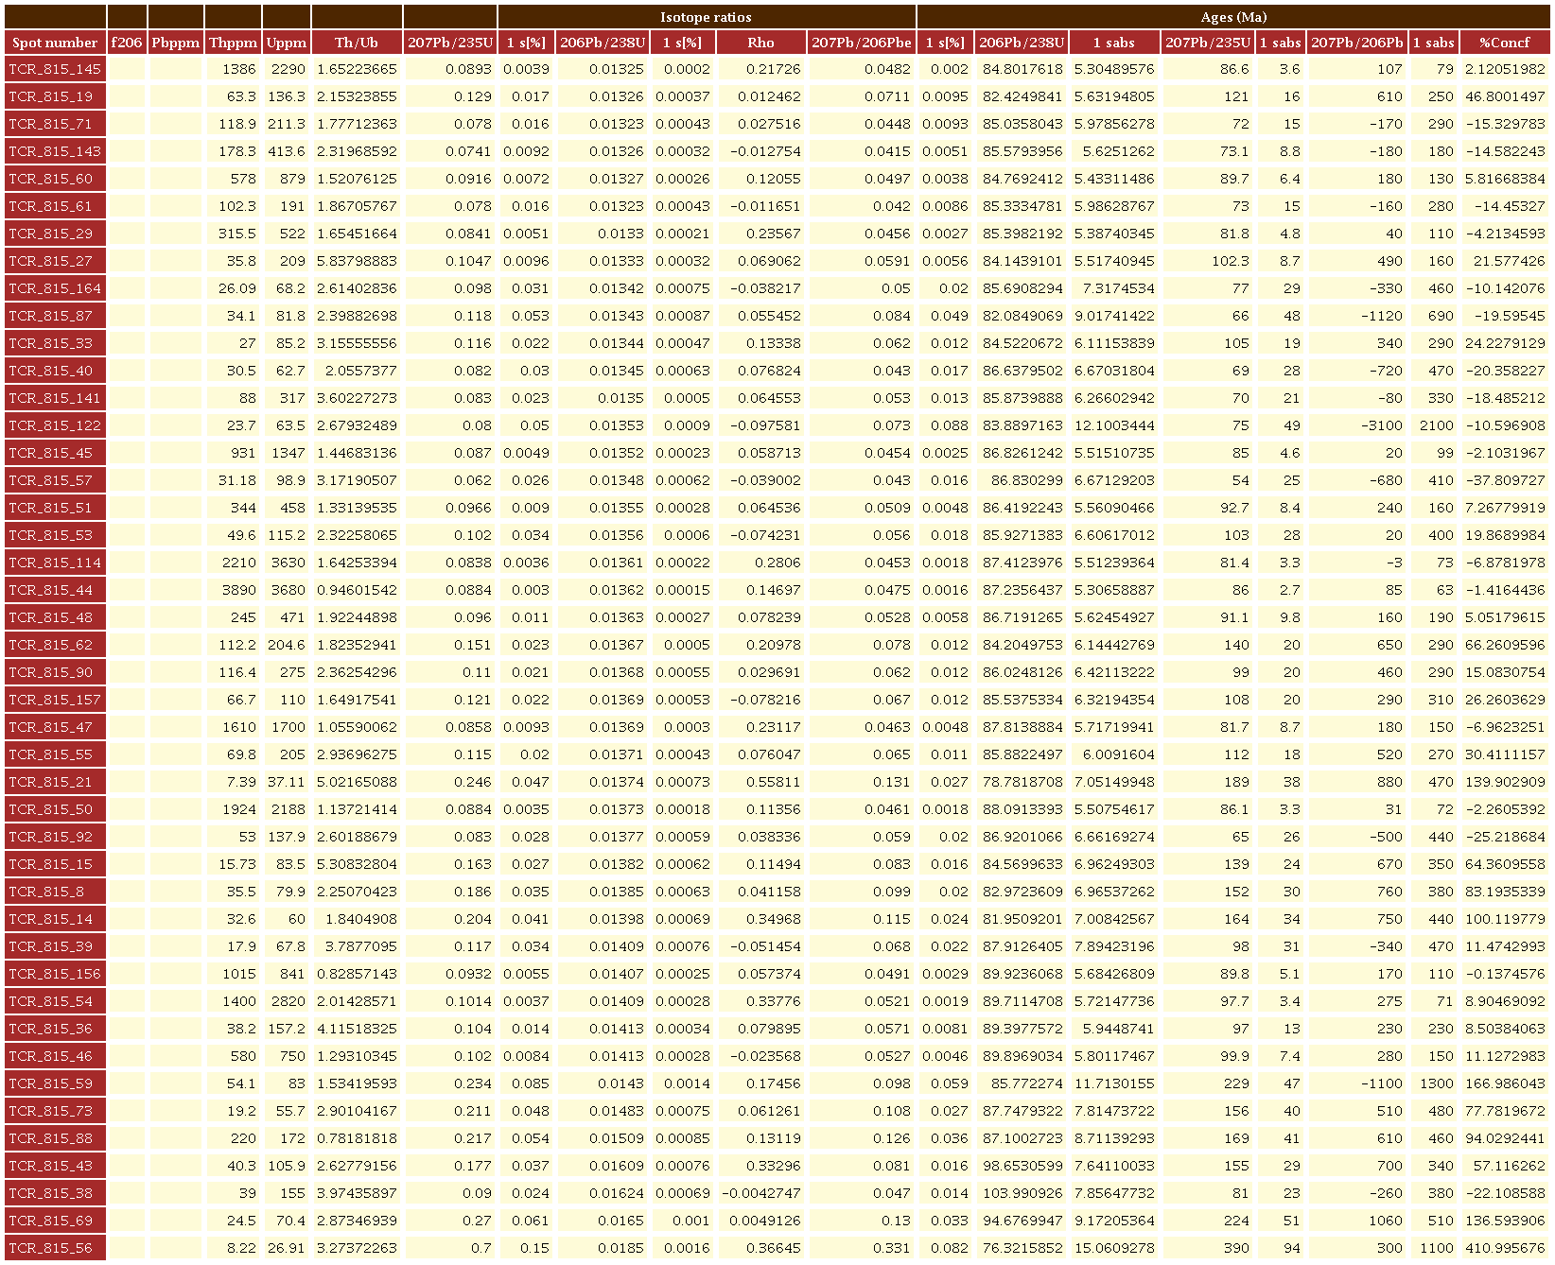Click the Spot number column header
This screenshot has height=1265, width=1555.
pos(55,43)
